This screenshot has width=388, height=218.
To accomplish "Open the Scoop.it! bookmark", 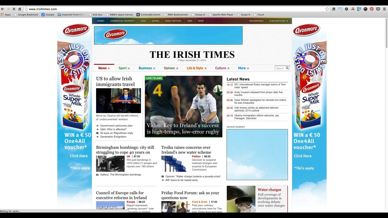I will click(x=198, y=15).
